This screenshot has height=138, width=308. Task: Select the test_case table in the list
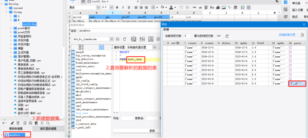[82, 113]
